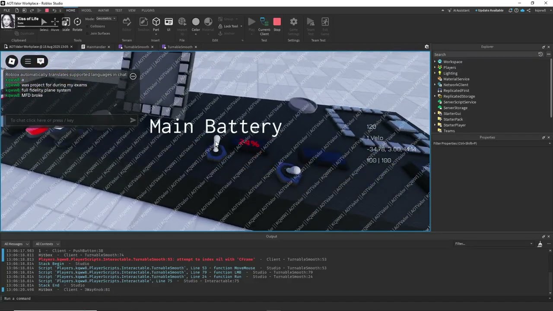Expand the ReplicatedStorage tree node
This screenshot has width=553, height=311.
click(x=435, y=96)
